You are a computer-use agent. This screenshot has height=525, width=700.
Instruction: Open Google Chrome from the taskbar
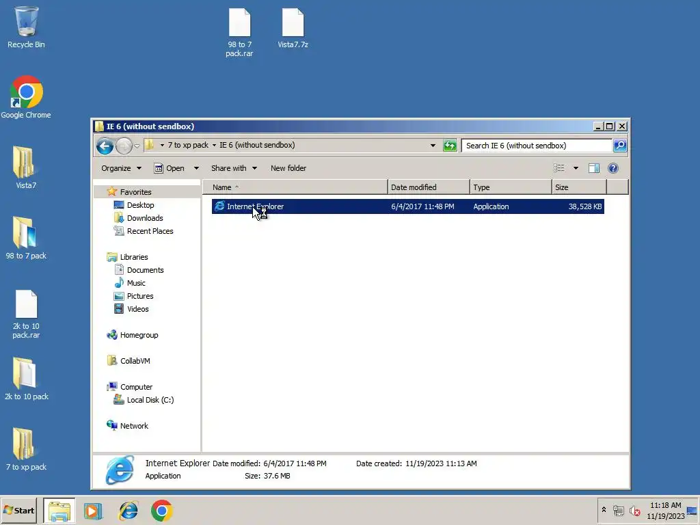coord(161,511)
